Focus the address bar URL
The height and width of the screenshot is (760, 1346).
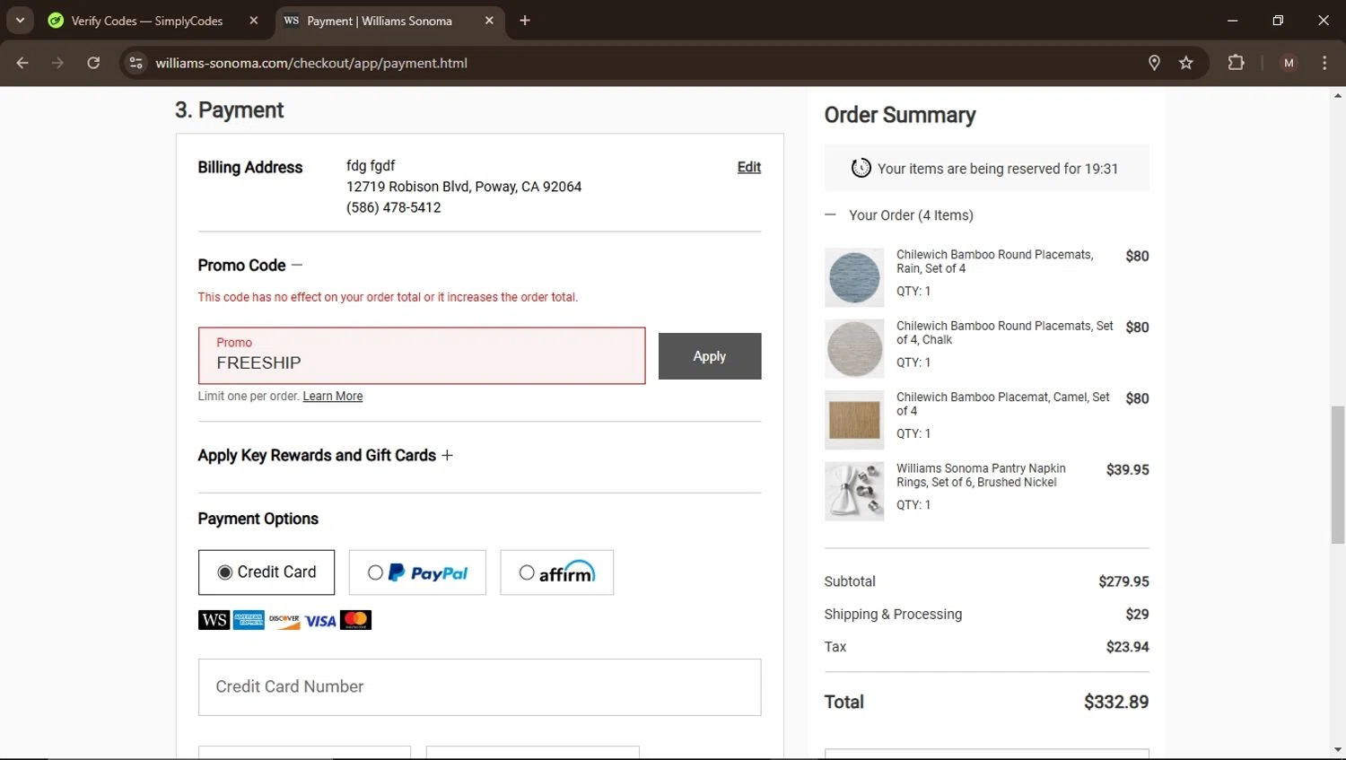[311, 63]
